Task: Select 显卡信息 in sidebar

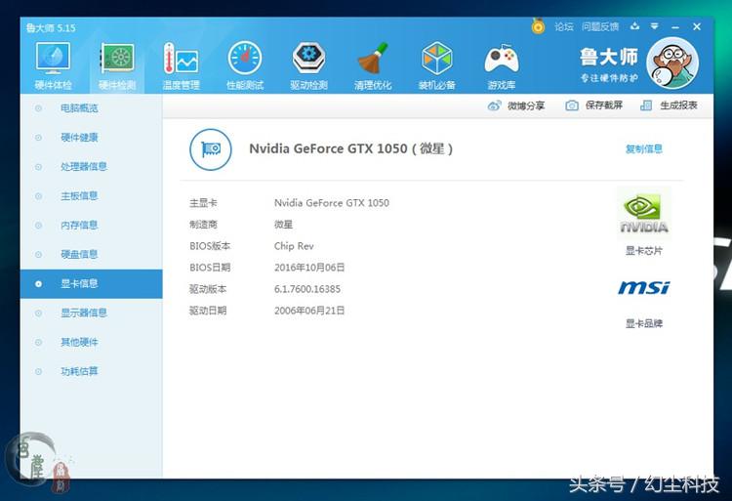Action: click(92, 284)
